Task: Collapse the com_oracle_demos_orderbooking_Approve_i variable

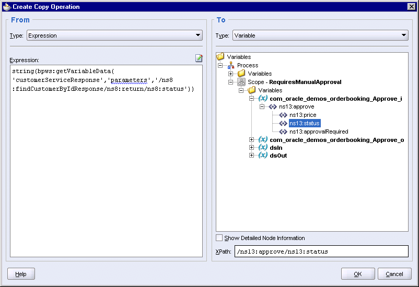Action: (x=251, y=99)
